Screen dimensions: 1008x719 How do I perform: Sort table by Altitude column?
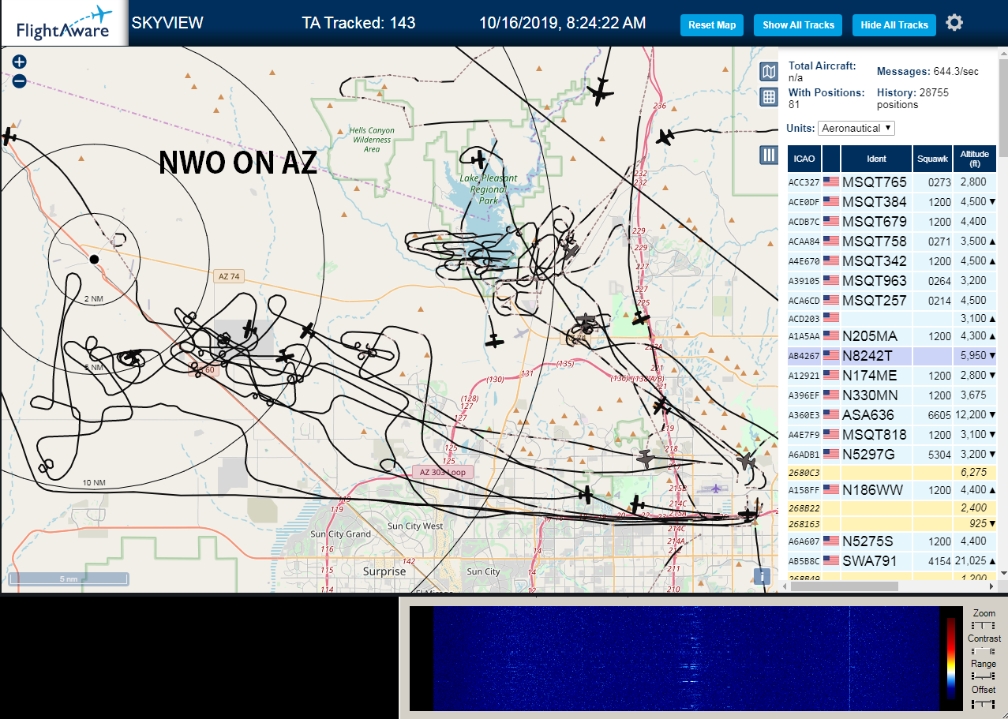pos(975,159)
